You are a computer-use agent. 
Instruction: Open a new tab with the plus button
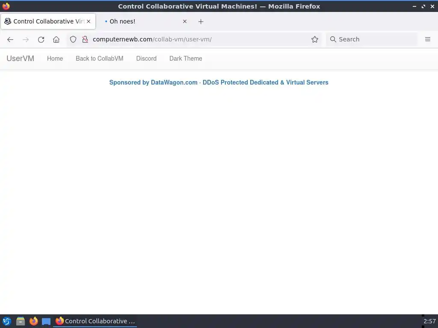(x=201, y=21)
